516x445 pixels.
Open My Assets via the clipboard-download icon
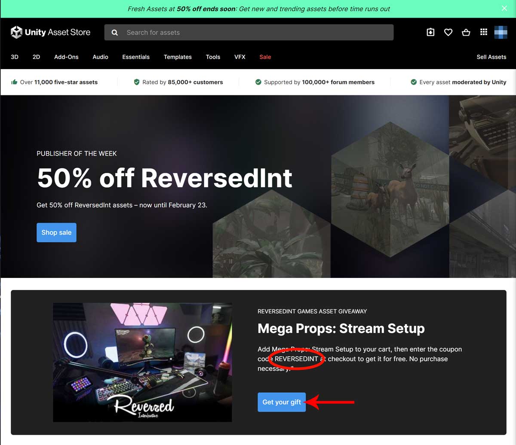[x=430, y=32]
